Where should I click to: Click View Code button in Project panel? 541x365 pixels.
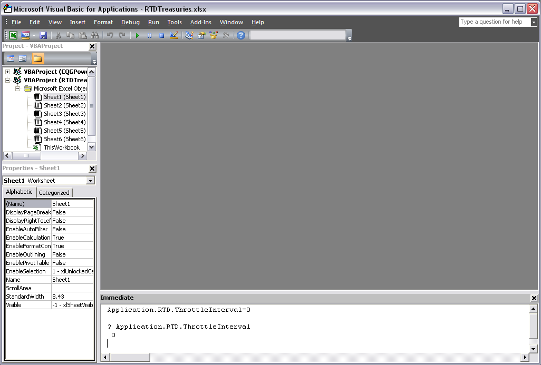click(11, 58)
